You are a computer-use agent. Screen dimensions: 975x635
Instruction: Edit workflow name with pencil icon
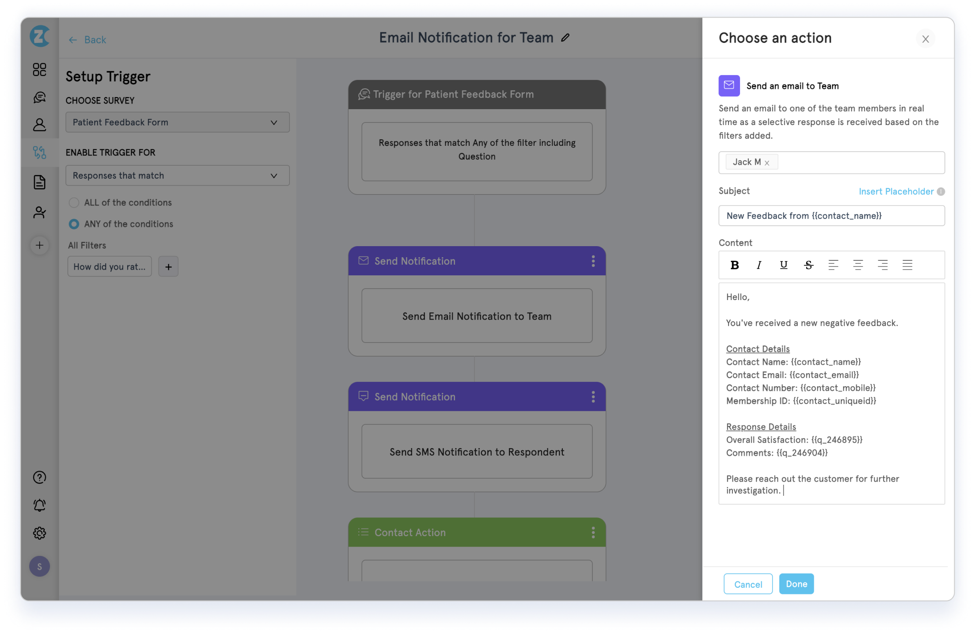[565, 38]
